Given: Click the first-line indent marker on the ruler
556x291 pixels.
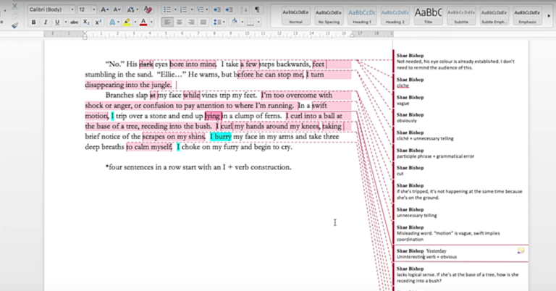Looking at the screenshot, I should 85,33.
